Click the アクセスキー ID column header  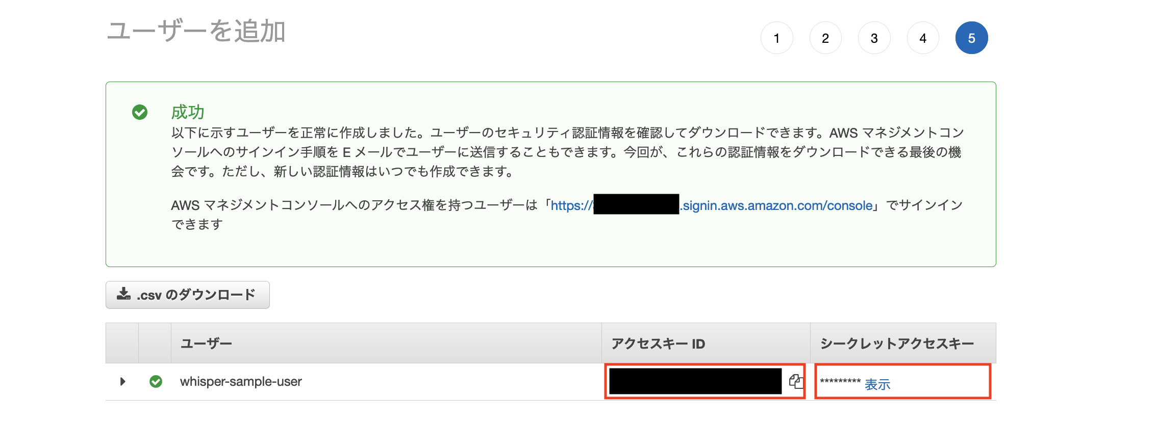tap(658, 343)
